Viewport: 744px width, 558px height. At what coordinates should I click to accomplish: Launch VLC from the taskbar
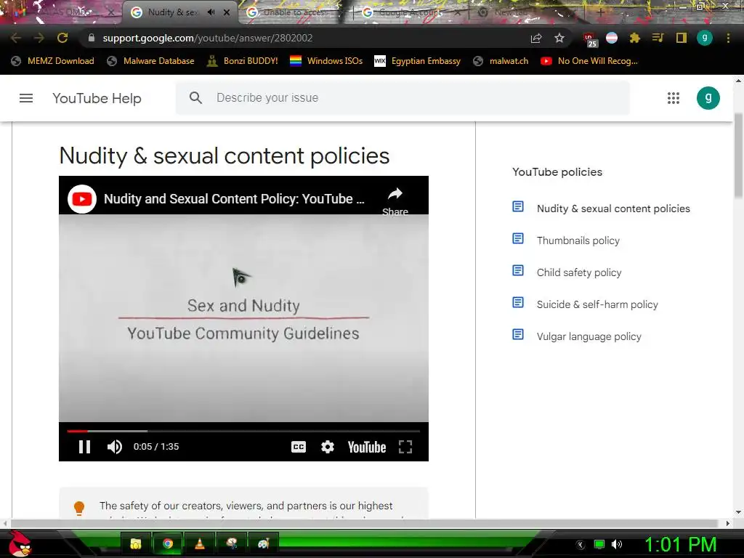pyautogui.click(x=200, y=543)
